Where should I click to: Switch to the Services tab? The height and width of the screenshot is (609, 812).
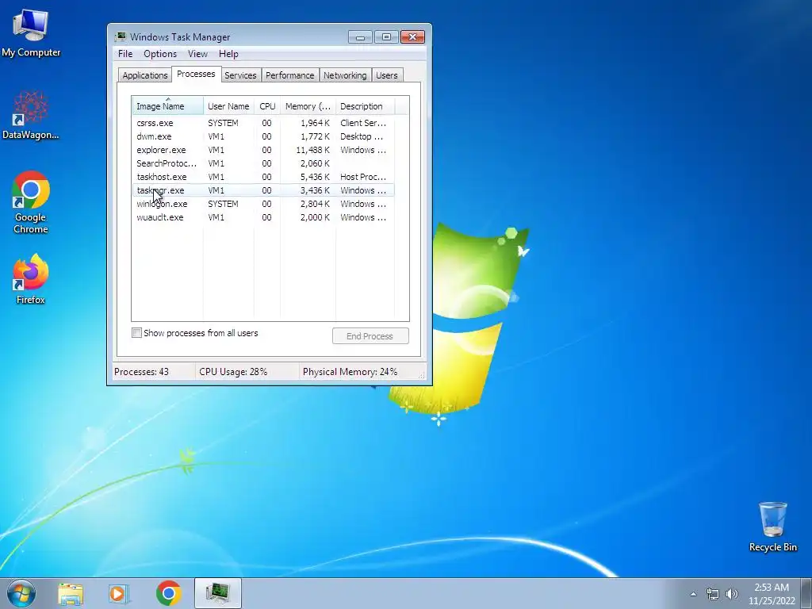pyautogui.click(x=240, y=75)
